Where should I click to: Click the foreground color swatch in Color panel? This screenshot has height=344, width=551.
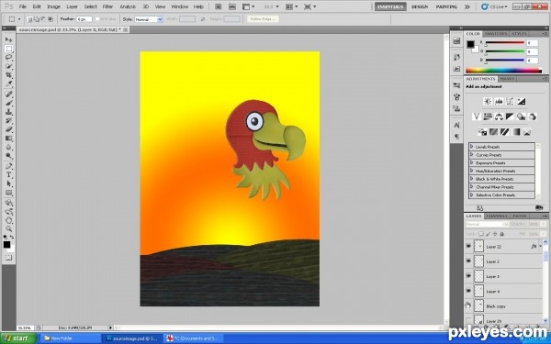click(x=470, y=44)
